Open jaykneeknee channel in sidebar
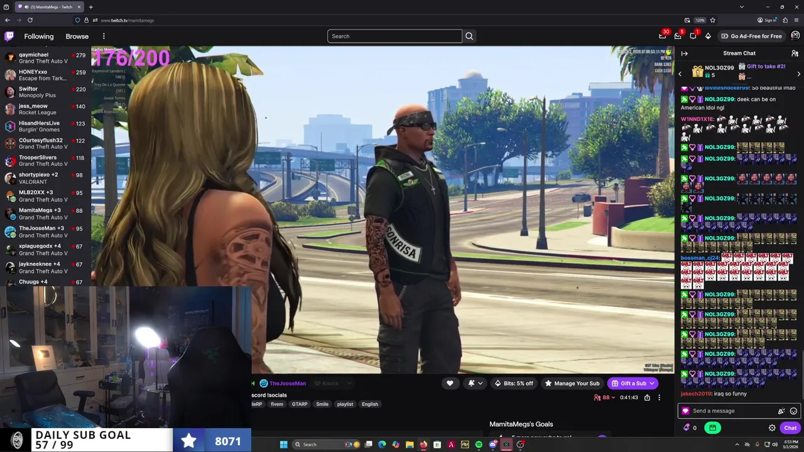This screenshot has height=452, width=804. tap(45, 267)
